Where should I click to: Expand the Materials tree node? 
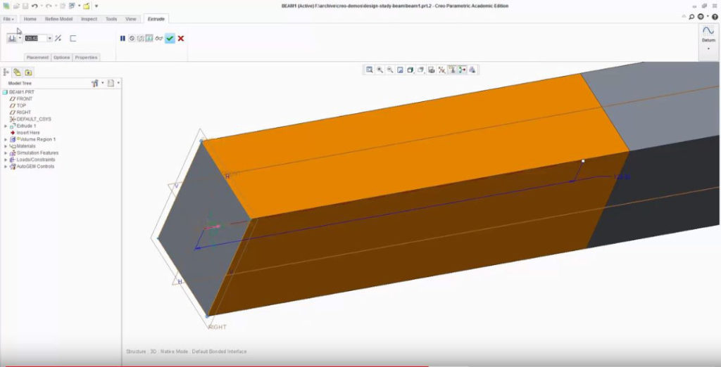point(6,146)
